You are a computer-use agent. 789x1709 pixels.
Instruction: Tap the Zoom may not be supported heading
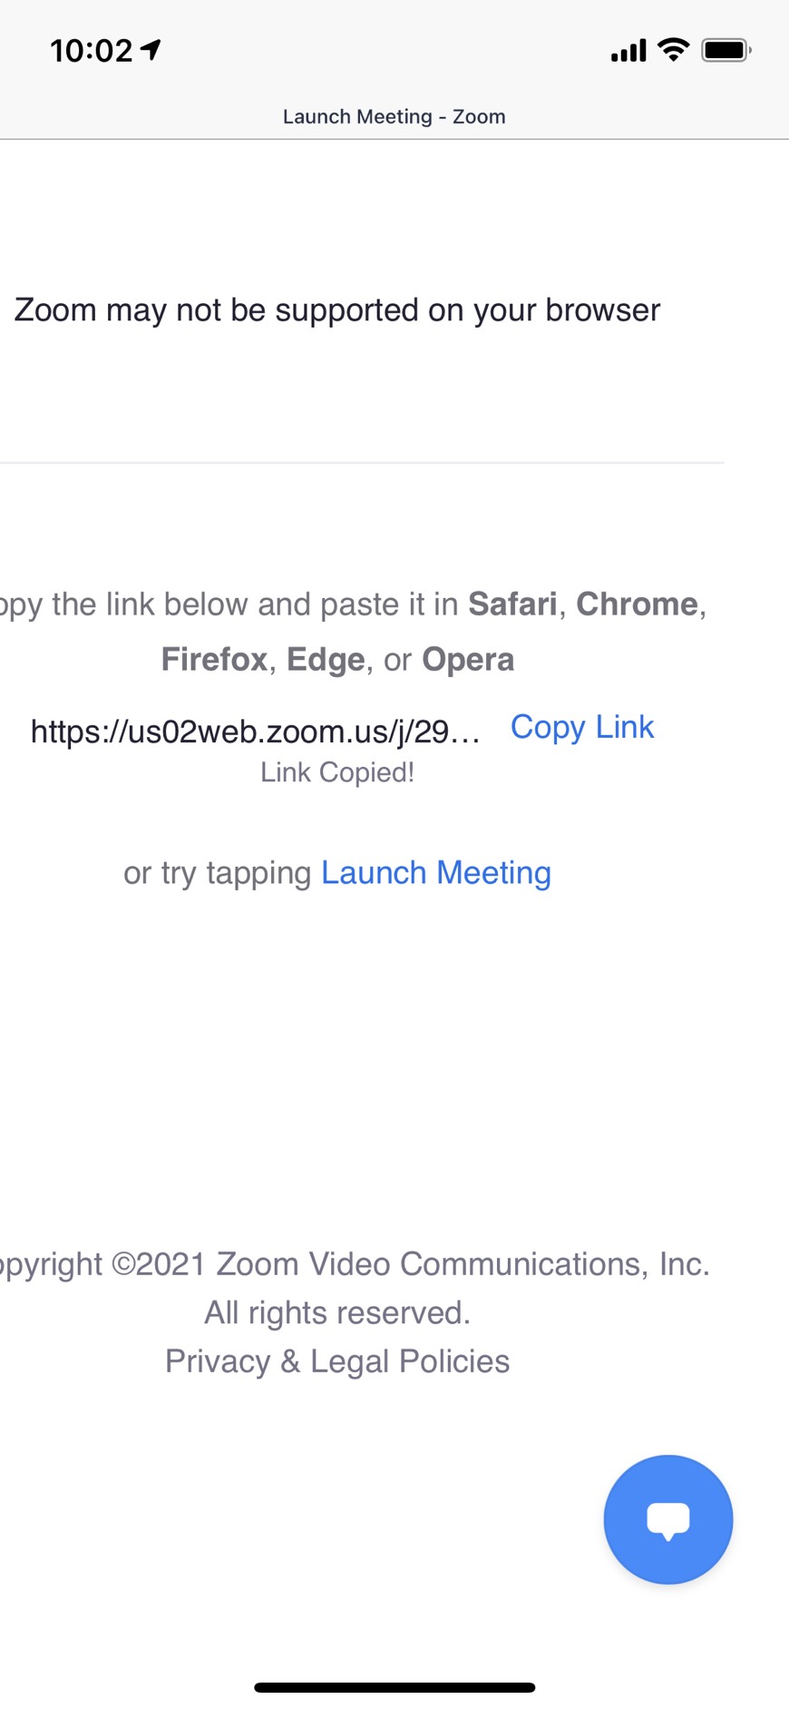337,310
